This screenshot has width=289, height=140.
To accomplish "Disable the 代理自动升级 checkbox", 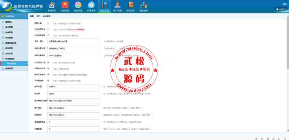I will tap(48, 69).
